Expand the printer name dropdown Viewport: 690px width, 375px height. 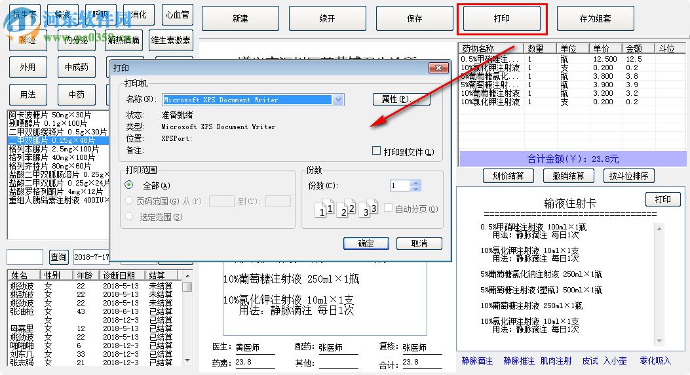point(338,100)
